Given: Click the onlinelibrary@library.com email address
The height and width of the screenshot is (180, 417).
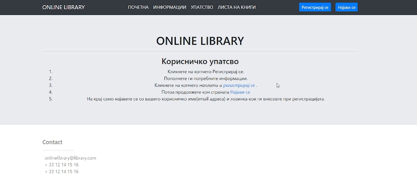Looking at the screenshot, I should [70, 158].
